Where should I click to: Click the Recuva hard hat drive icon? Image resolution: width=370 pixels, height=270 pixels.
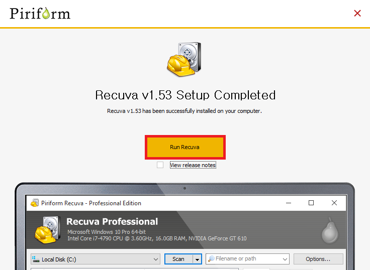point(184,59)
